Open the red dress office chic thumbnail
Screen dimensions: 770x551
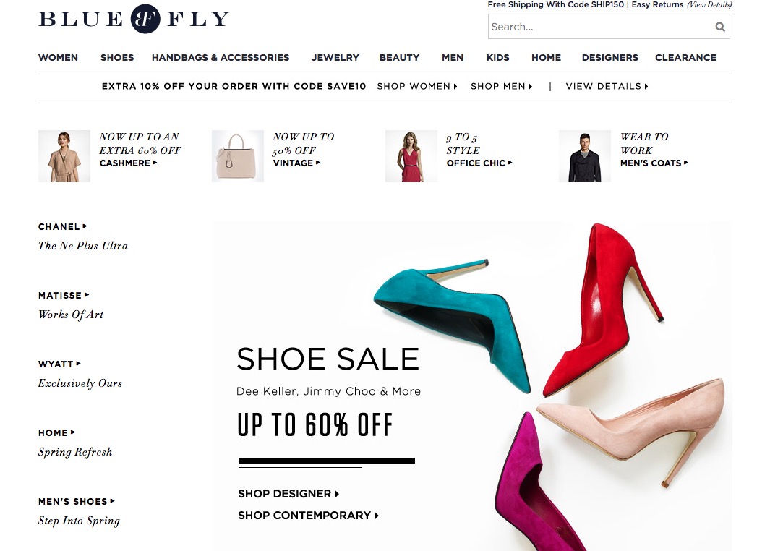(x=411, y=156)
